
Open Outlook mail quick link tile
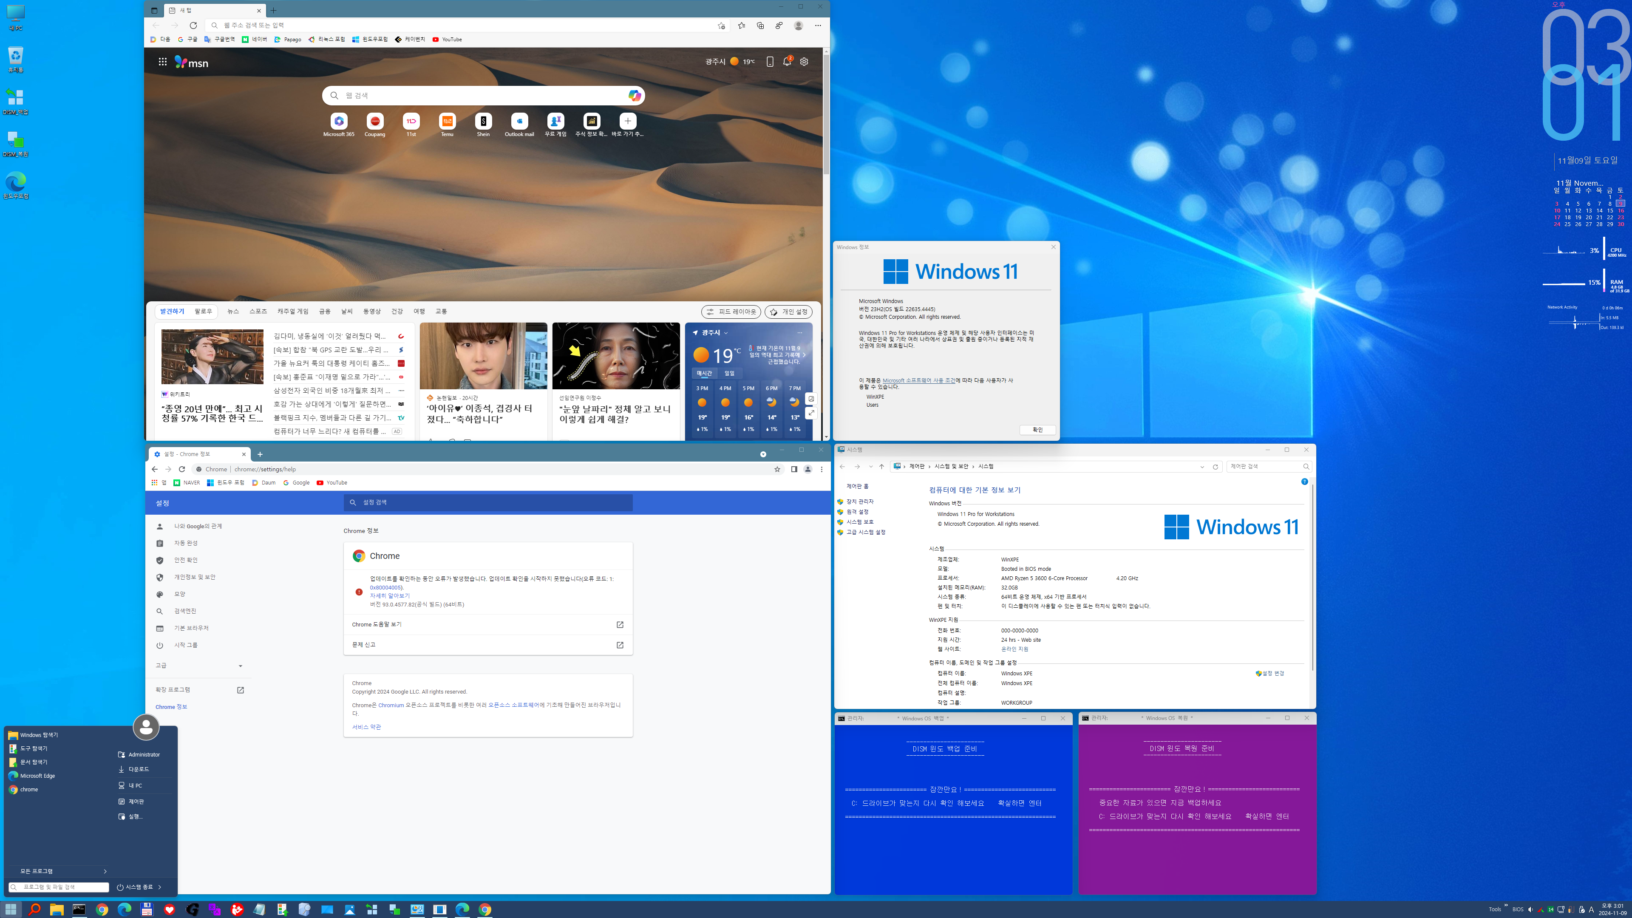(x=519, y=125)
